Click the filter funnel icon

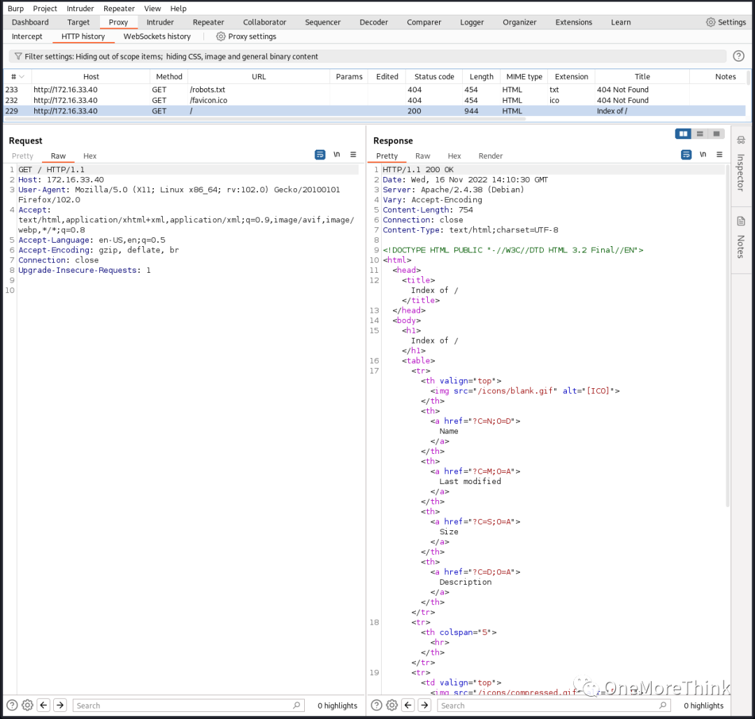tap(17, 57)
